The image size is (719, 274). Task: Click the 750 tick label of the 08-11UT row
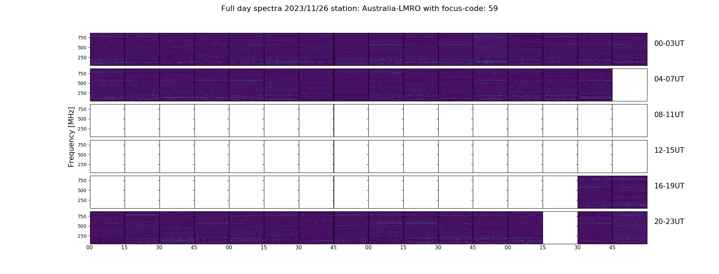pos(82,109)
